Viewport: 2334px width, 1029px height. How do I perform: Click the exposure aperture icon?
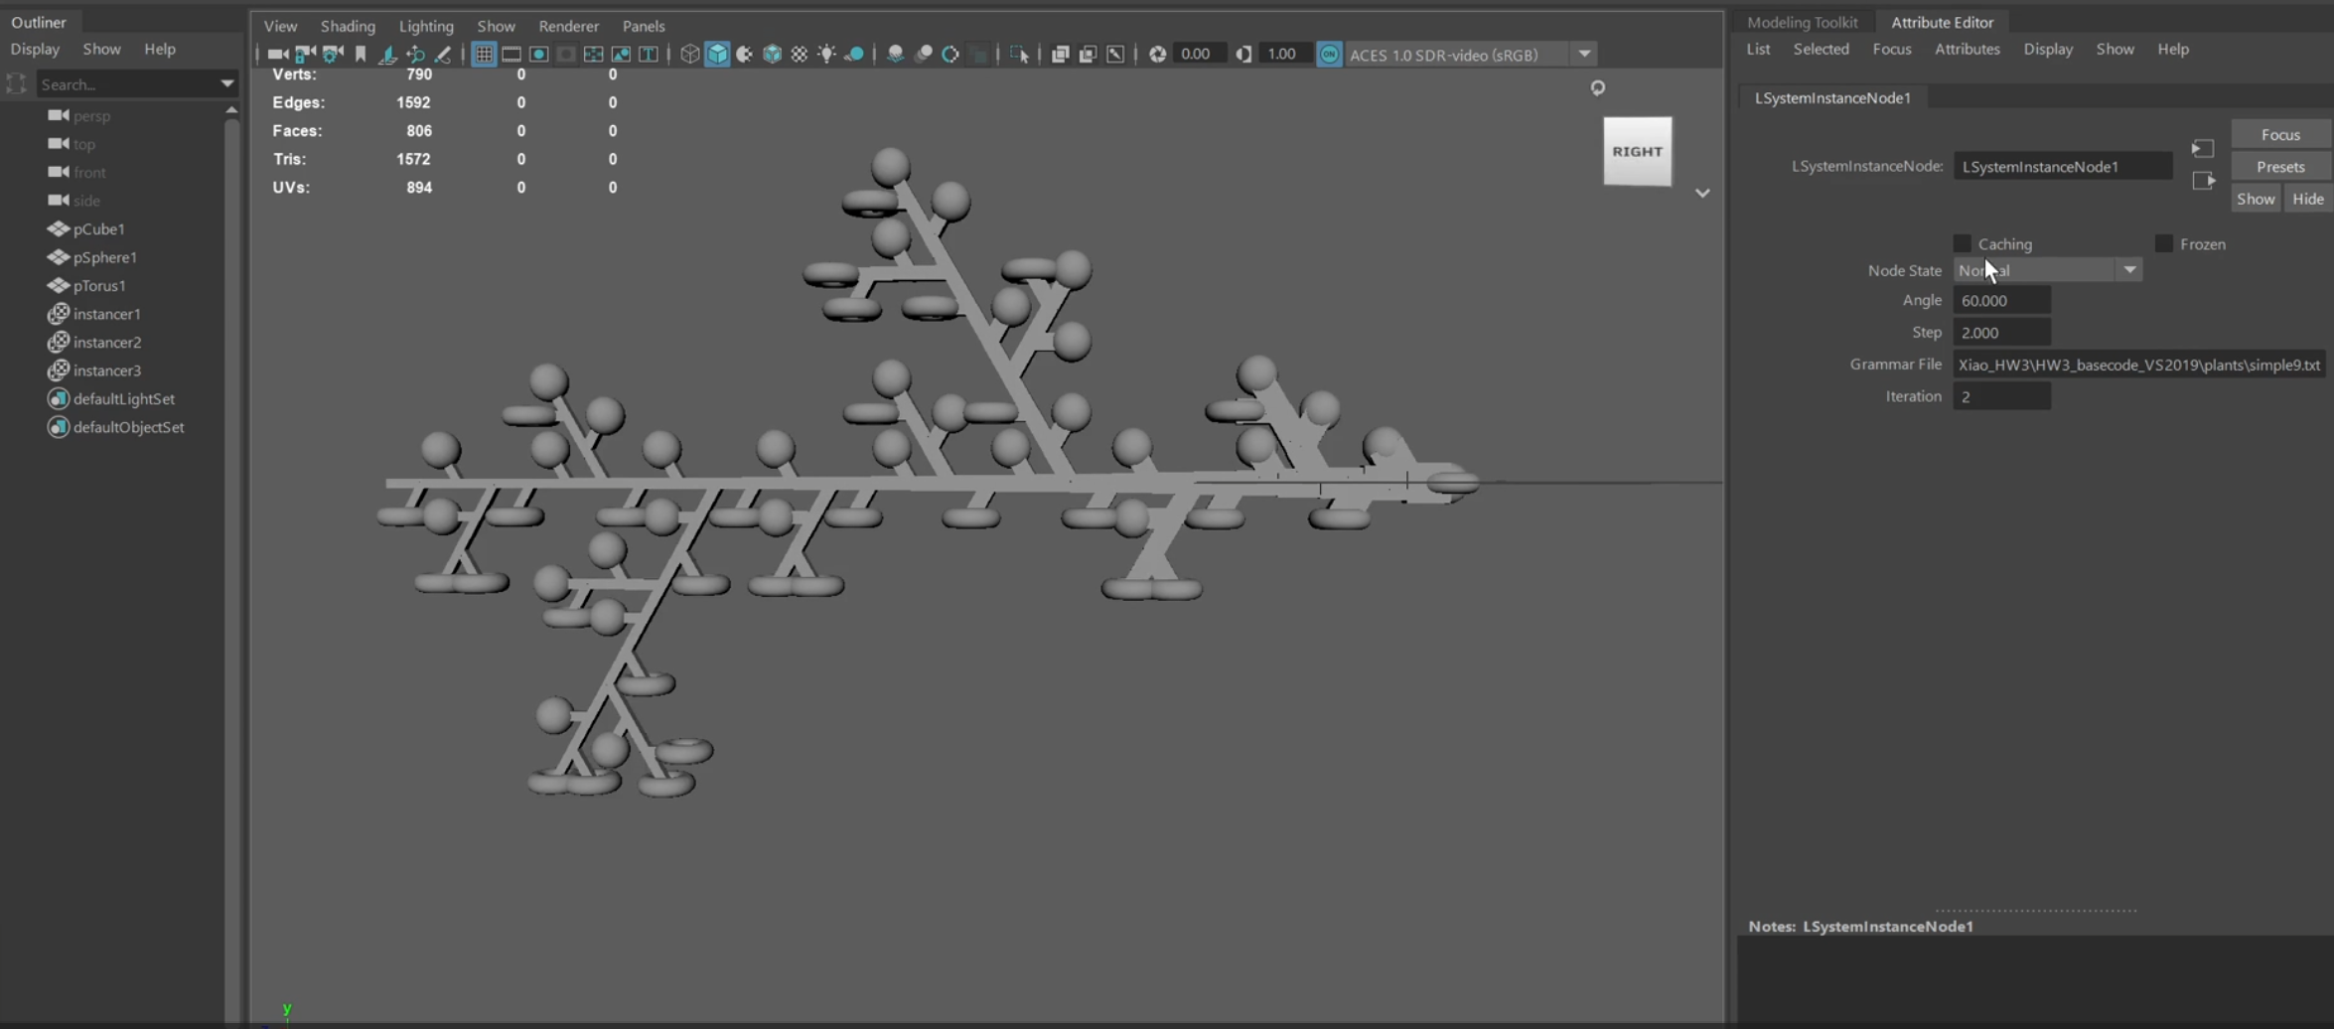[1157, 55]
